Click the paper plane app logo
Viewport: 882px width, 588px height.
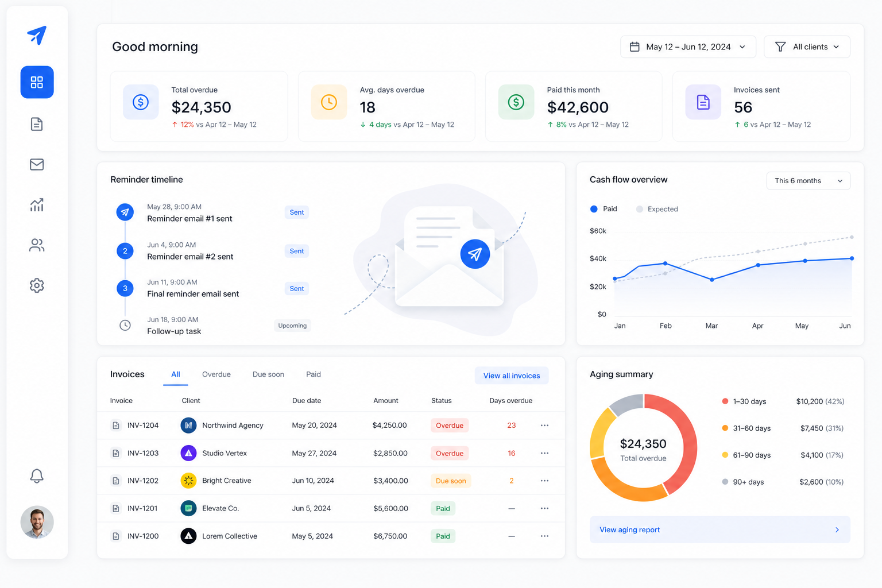37,35
